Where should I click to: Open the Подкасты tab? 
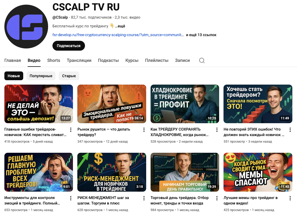pyautogui.click(x=108, y=60)
